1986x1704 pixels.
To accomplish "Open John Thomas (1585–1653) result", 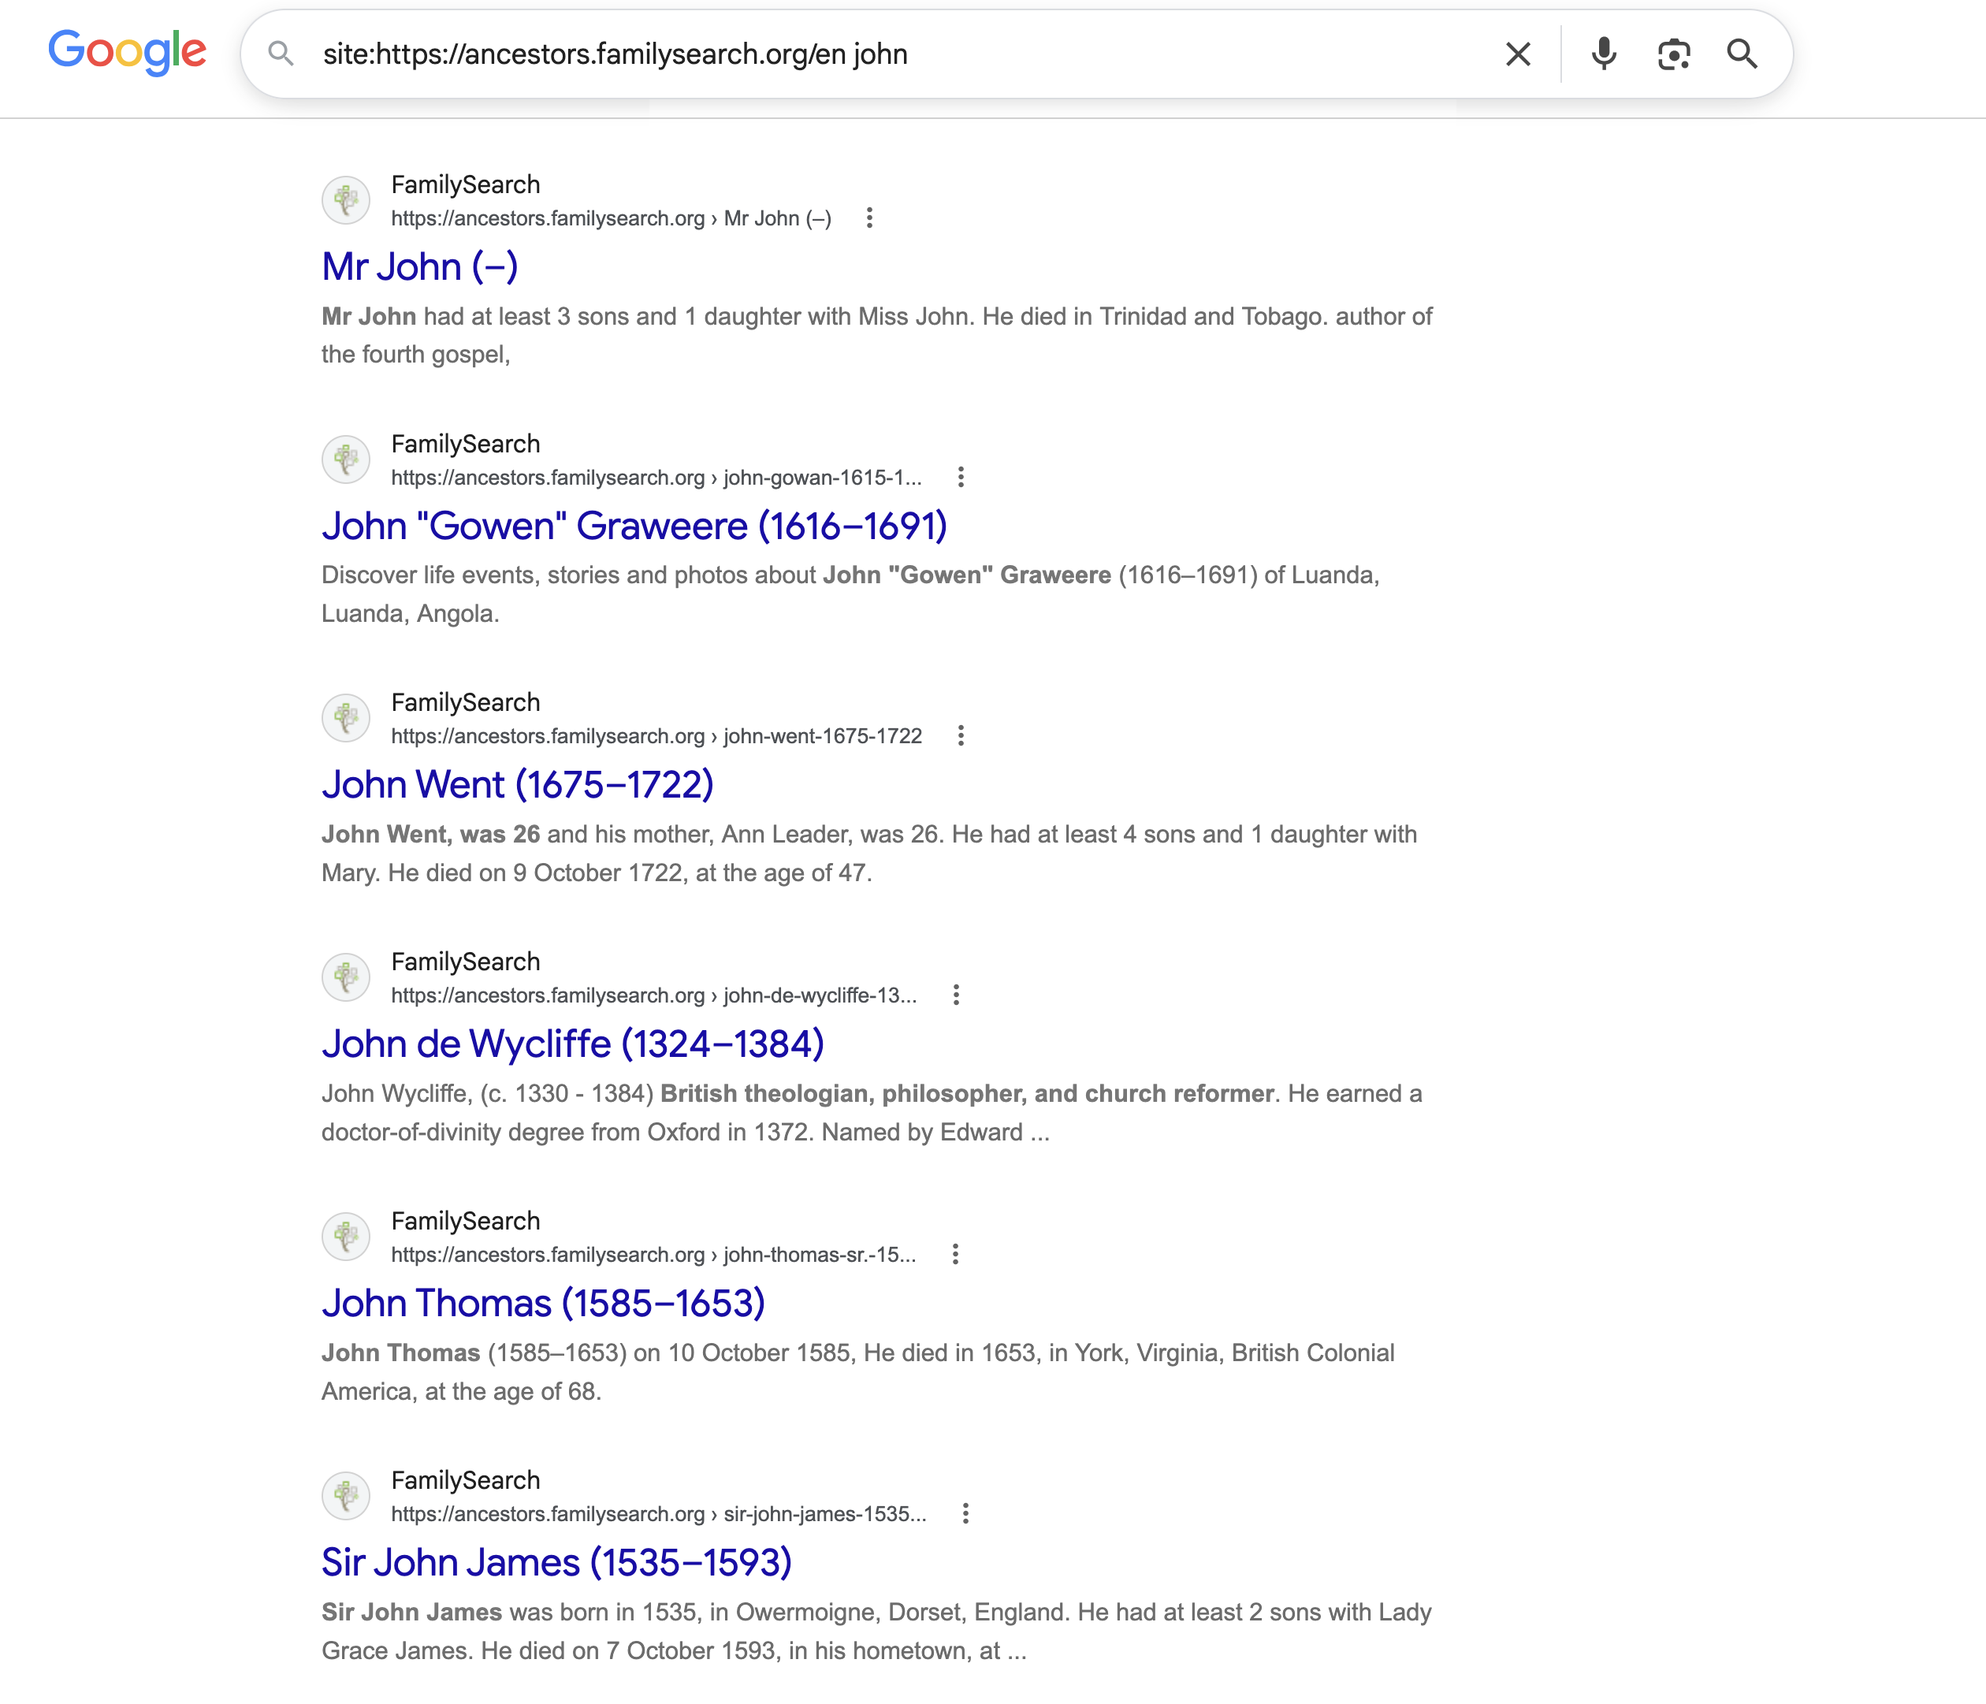I will click(544, 1303).
